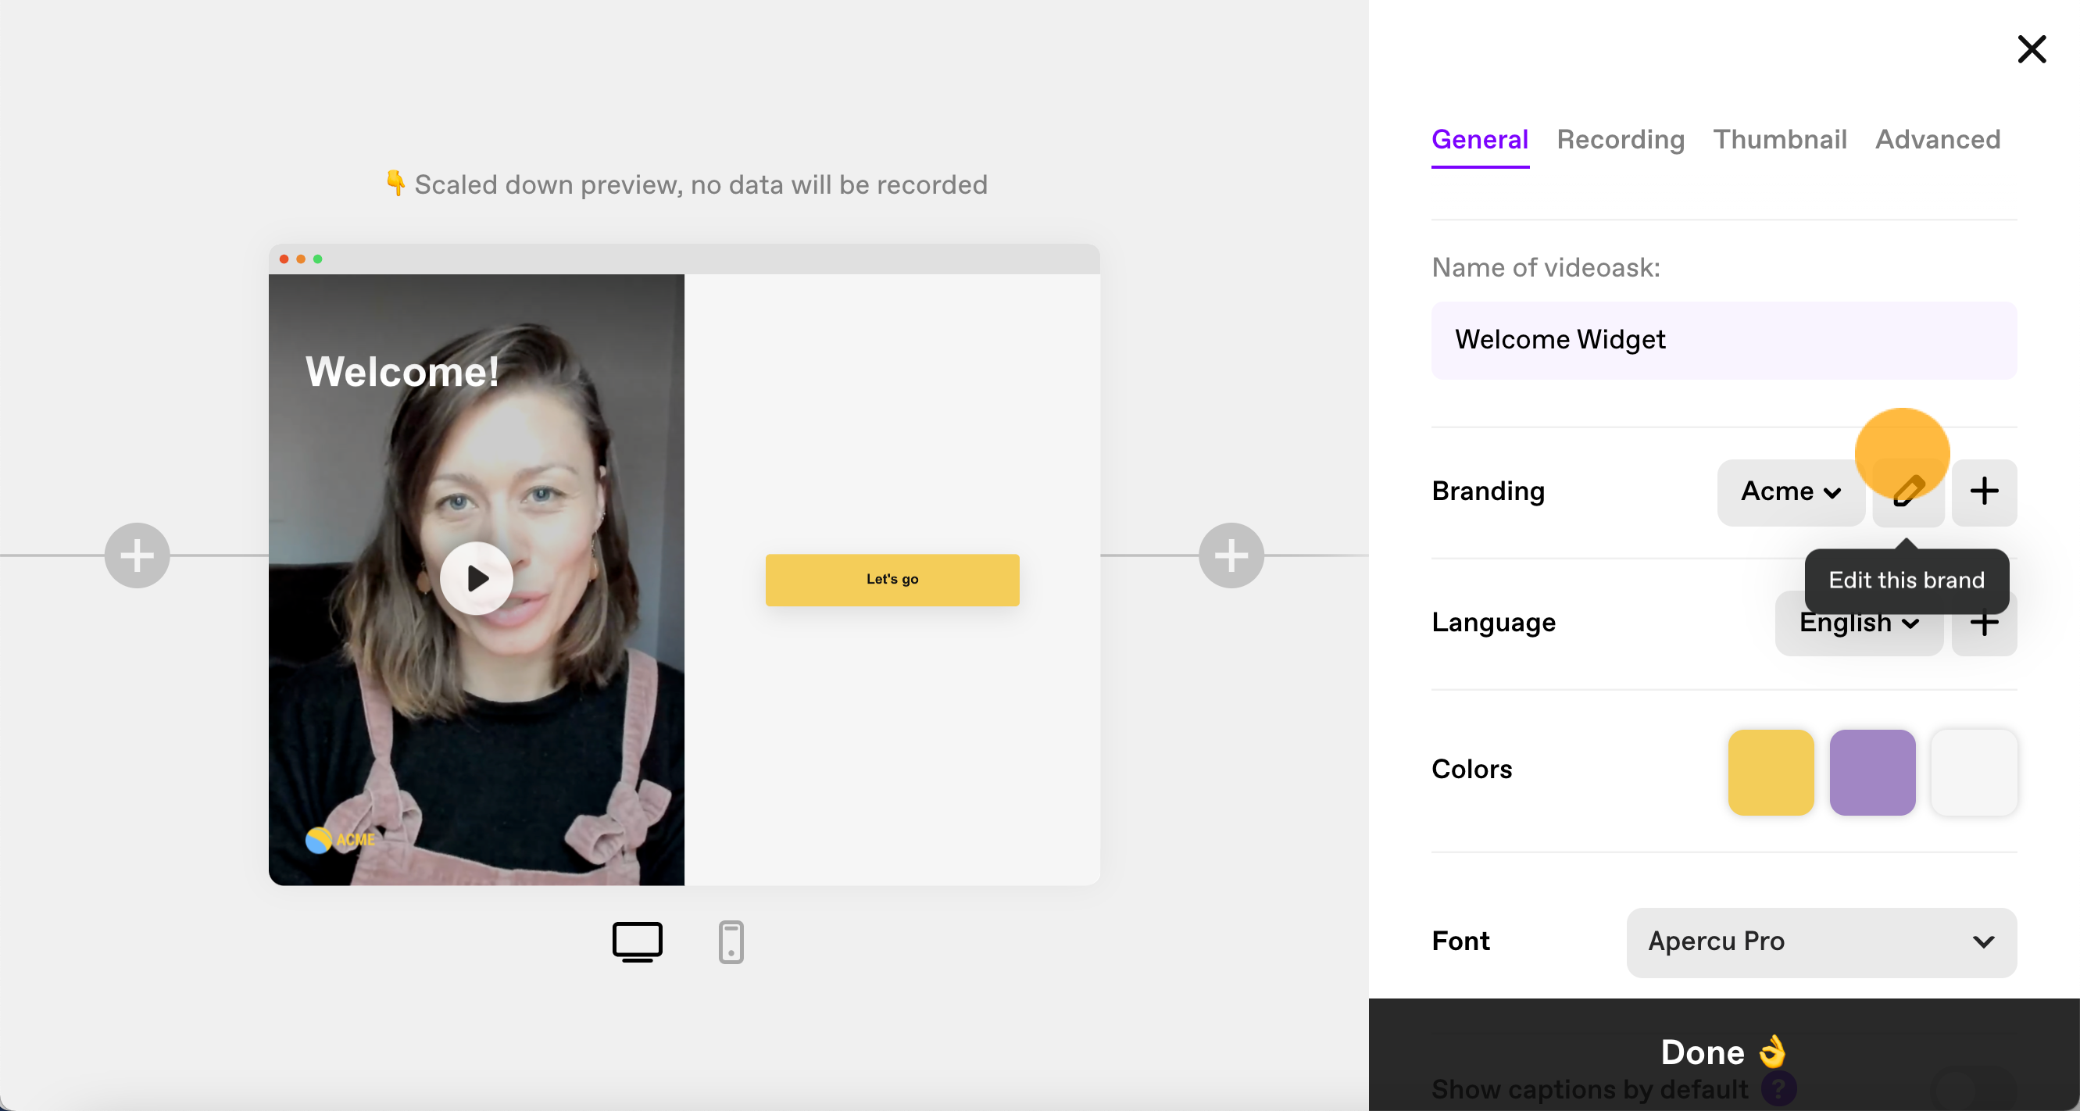Add a step before the preview
This screenshot has height=1111, width=2080.
pos(137,555)
